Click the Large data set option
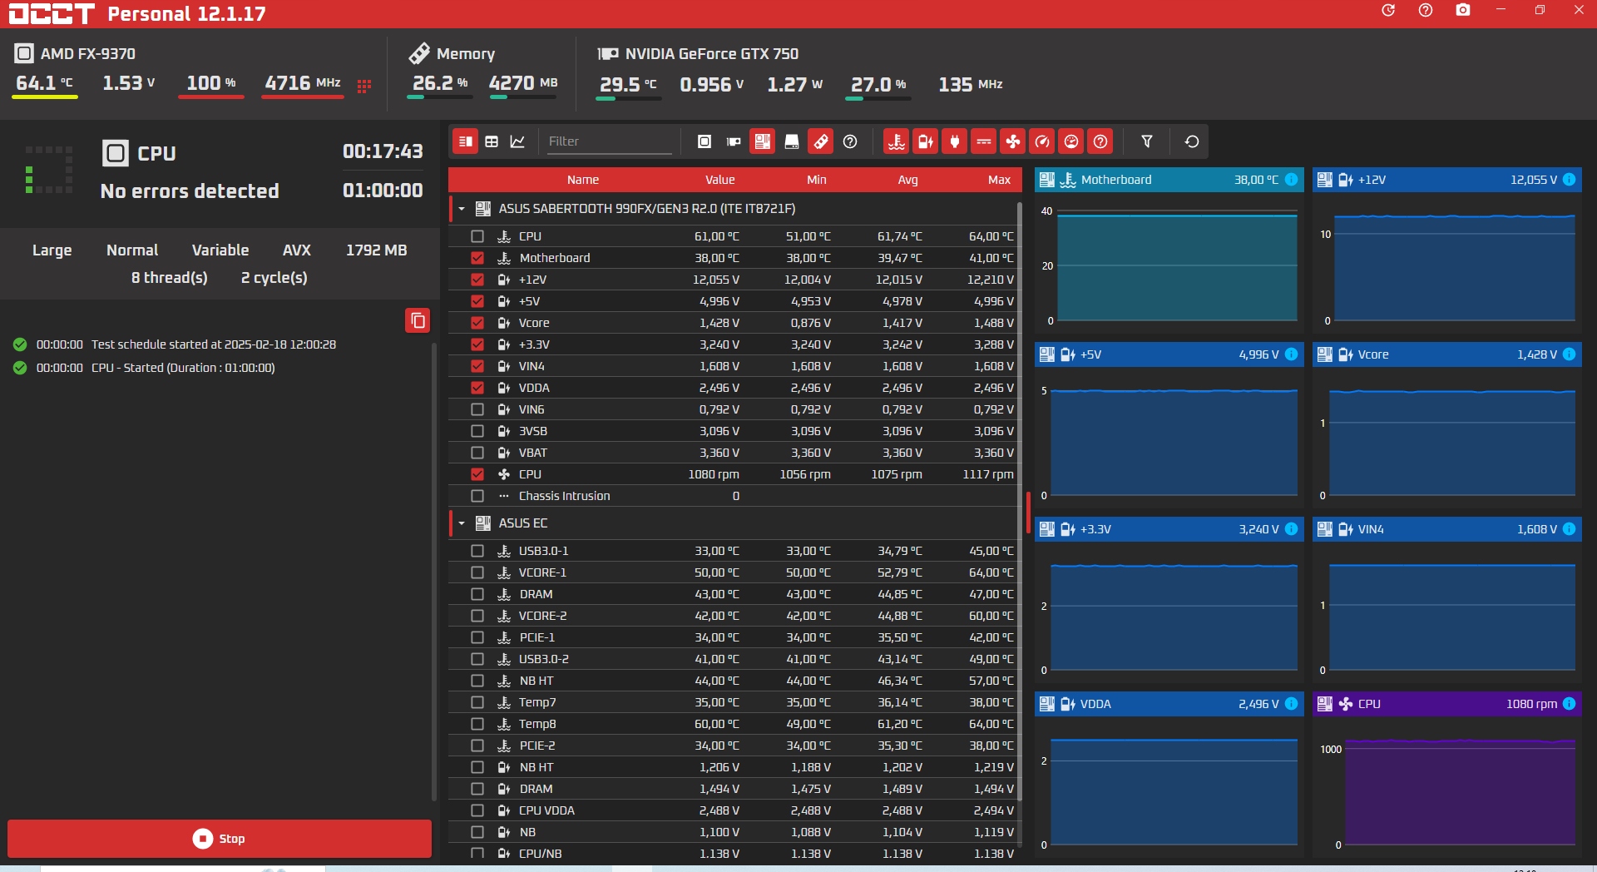The height and width of the screenshot is (872, 1597). 52,250
